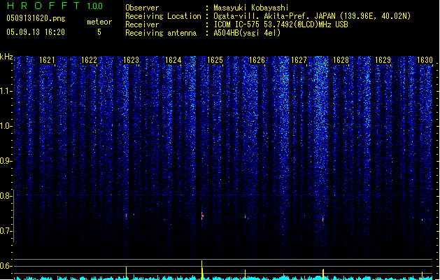Click the 1621 time marker
440x280 pixels.
pyautogui.click(x=47, y=60)
